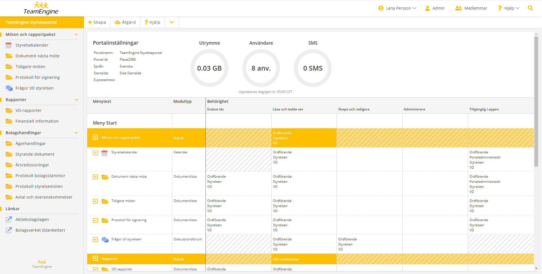Click folder icon beside Dokument nästa möte in sidebar

coord(9,56)
